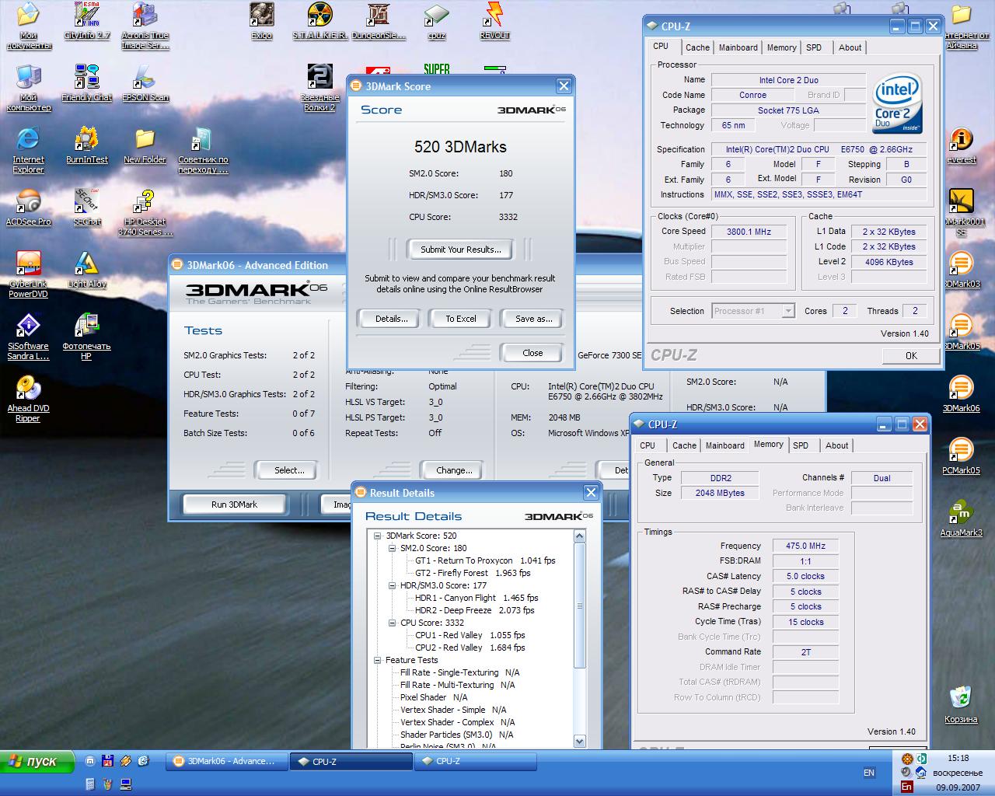Image resolution: width=995 pixels, height=796 pixels.
Task: Open the 3DMark03 desktop shortcut
Action: click(962, 271)
